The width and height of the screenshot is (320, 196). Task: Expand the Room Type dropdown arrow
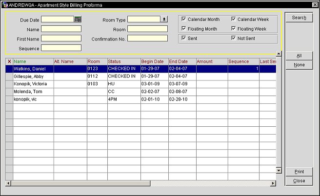coord(164,20)
